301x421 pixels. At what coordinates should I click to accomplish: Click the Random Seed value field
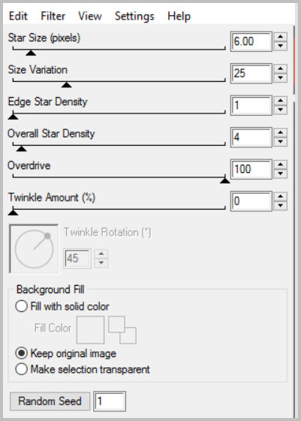point(110,401)
